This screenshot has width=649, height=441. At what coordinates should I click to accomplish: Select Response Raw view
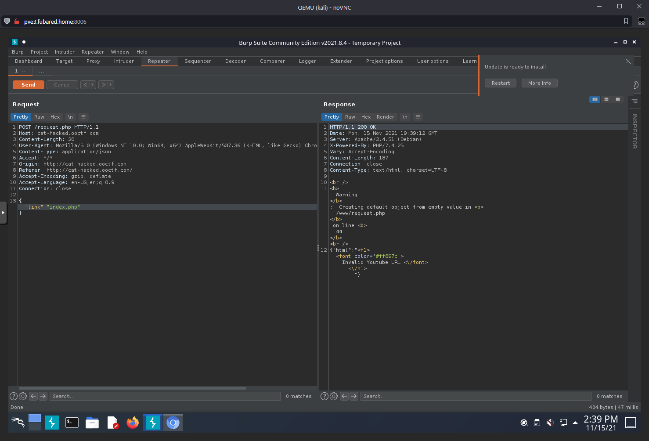(350, 117)
